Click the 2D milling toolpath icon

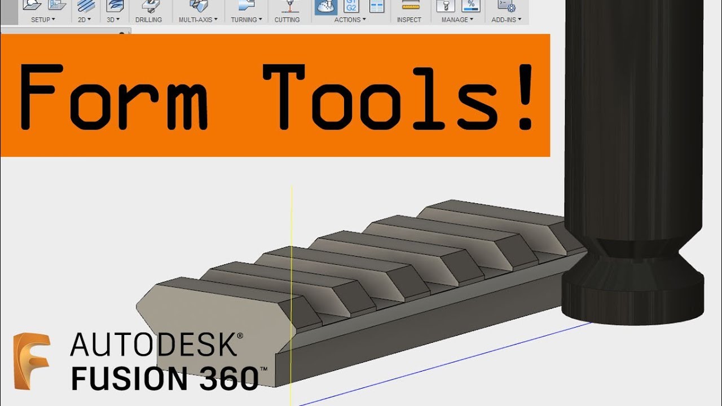tap(86, 6)
